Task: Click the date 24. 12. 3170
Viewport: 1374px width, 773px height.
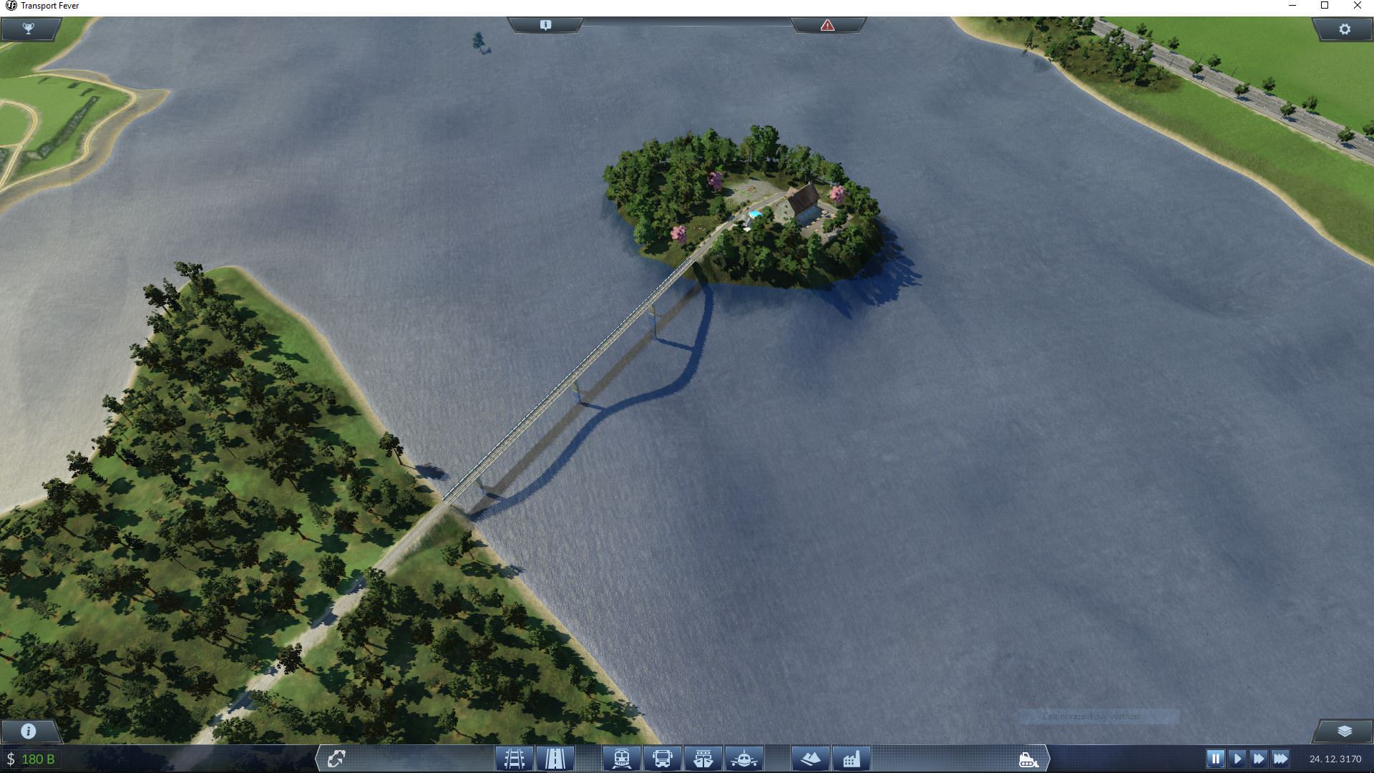Action: [1335, 759]
